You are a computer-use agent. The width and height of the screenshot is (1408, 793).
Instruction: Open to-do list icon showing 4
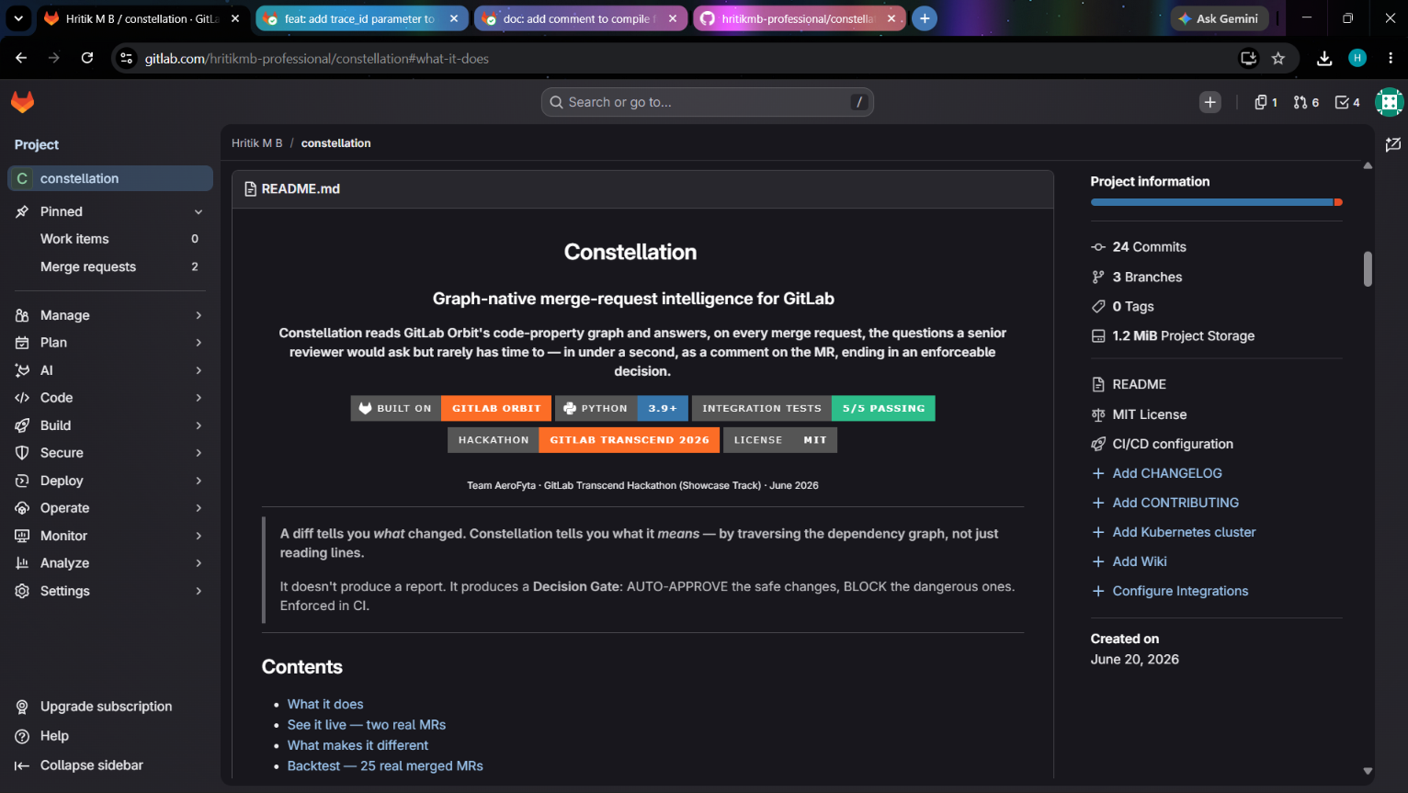coord(1347,102)
